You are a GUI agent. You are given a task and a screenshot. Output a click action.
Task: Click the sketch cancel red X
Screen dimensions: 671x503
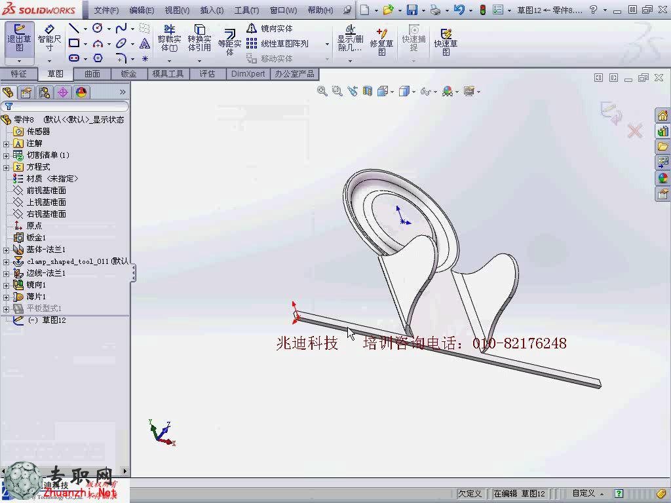[x=634, y=131]
